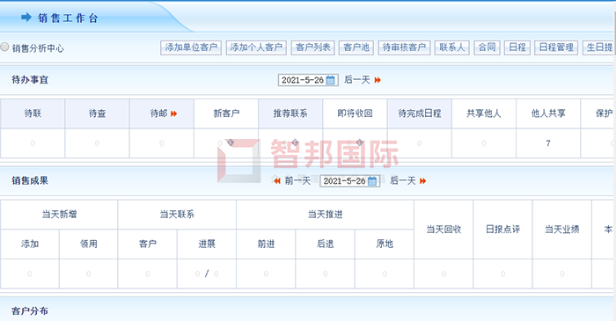Click the 添加单位客户 button
The height and width of the screenshot is (321, 616).
[191, 47]
